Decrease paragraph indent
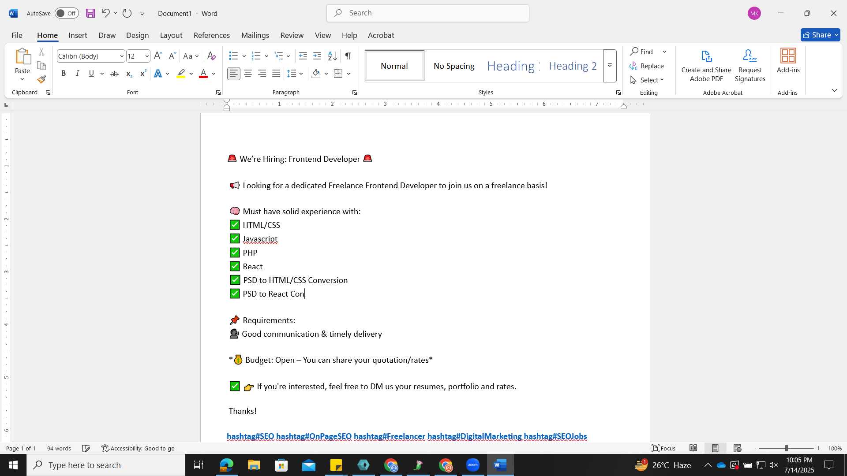847x476 pixels. (x=303, y=56)
